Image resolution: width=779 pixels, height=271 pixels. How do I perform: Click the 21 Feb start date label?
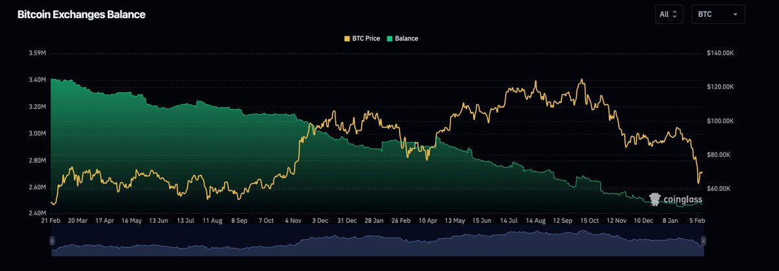(x=51, y=220)
